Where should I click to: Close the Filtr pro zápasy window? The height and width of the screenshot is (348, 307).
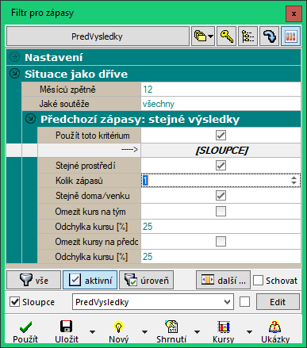294,13
